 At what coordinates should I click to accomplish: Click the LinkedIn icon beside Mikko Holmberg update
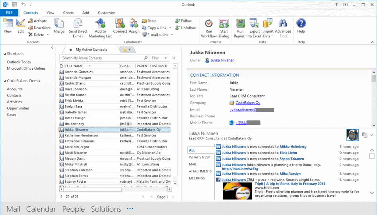[x=218, y=147]
